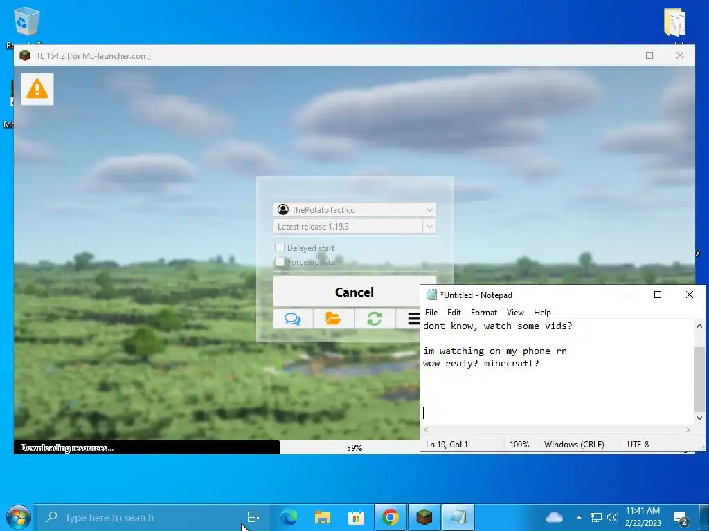This screenshot has width=709, height=531.
Task: Click the Cancel download button
Action: (354, 292)
